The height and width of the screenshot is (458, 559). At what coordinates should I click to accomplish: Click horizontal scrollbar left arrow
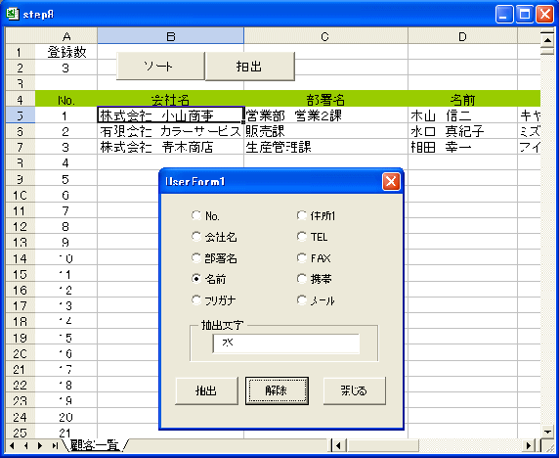point(338,445)
